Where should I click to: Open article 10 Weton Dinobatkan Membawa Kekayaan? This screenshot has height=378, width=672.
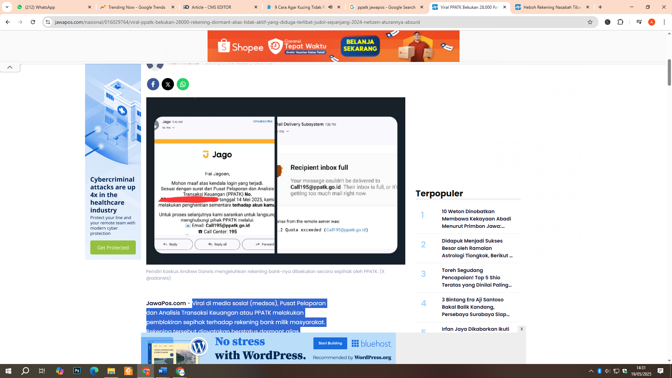click(476, 219)
